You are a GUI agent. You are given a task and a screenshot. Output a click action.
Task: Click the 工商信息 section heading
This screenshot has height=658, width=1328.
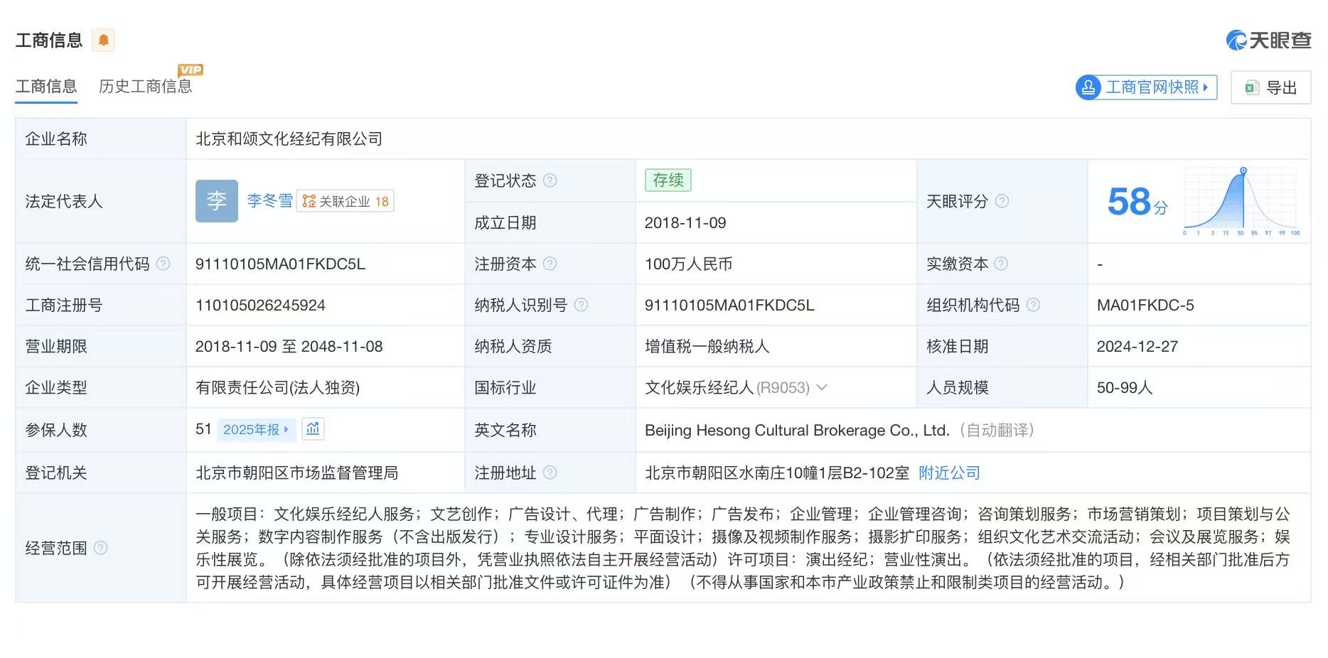pos(49,40)
